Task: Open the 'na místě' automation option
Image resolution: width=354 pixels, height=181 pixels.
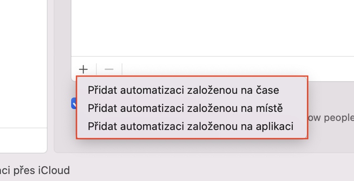Action: [x=185, y=108]
